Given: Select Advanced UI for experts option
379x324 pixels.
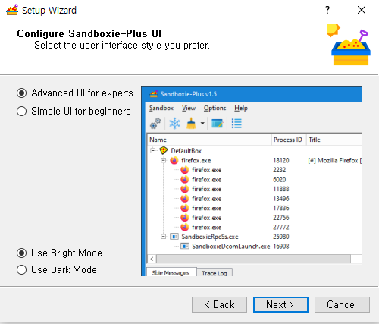Looking at the screenshot, I should (22, 93).
